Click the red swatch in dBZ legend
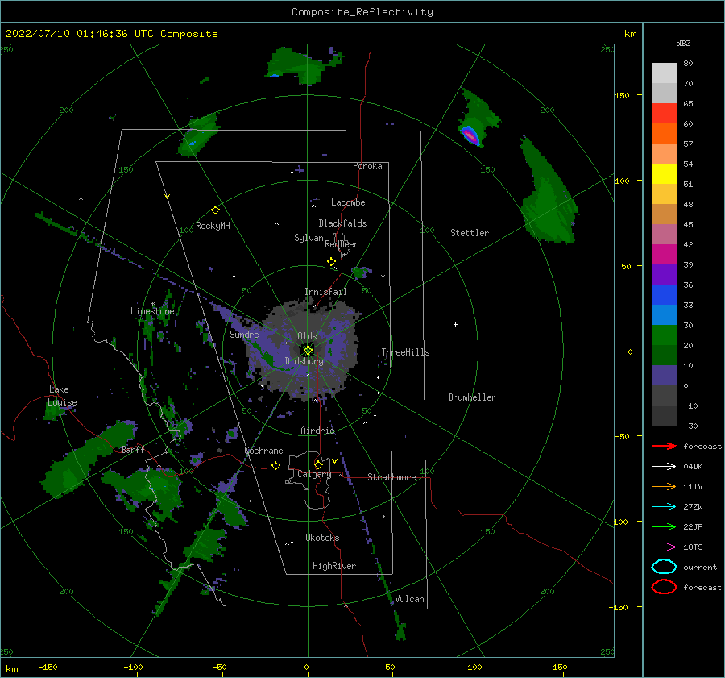Image resolution: width=725 pixels, height=678 pixels. [x=664, y=114]
